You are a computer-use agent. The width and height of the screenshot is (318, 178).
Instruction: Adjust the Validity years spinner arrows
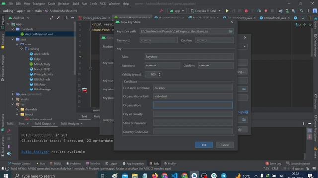[159, 74]
